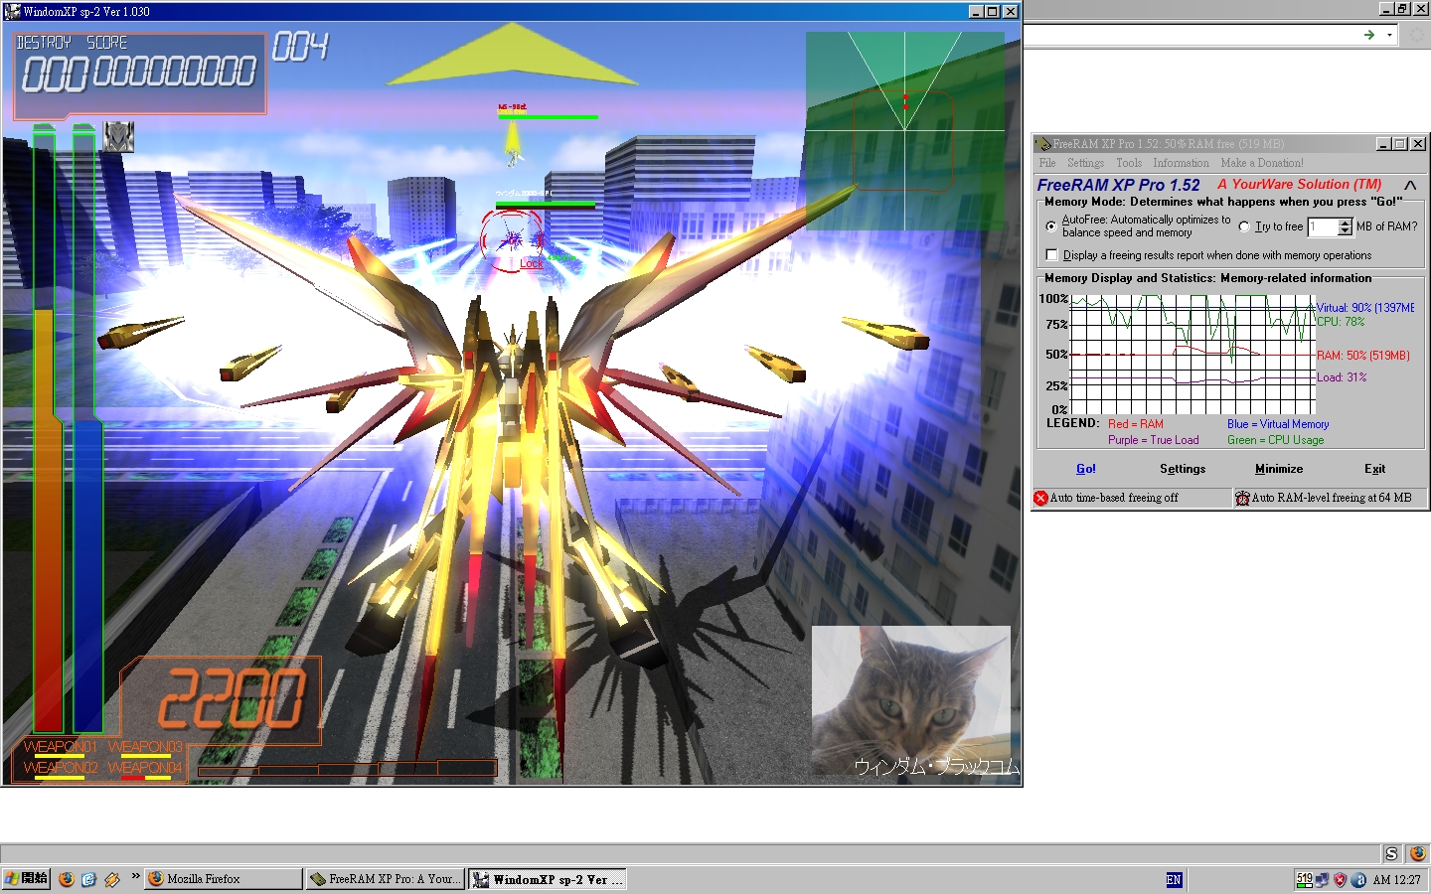Select the AutoFree radio button

pyautogui.click(x=1051, y=226)
